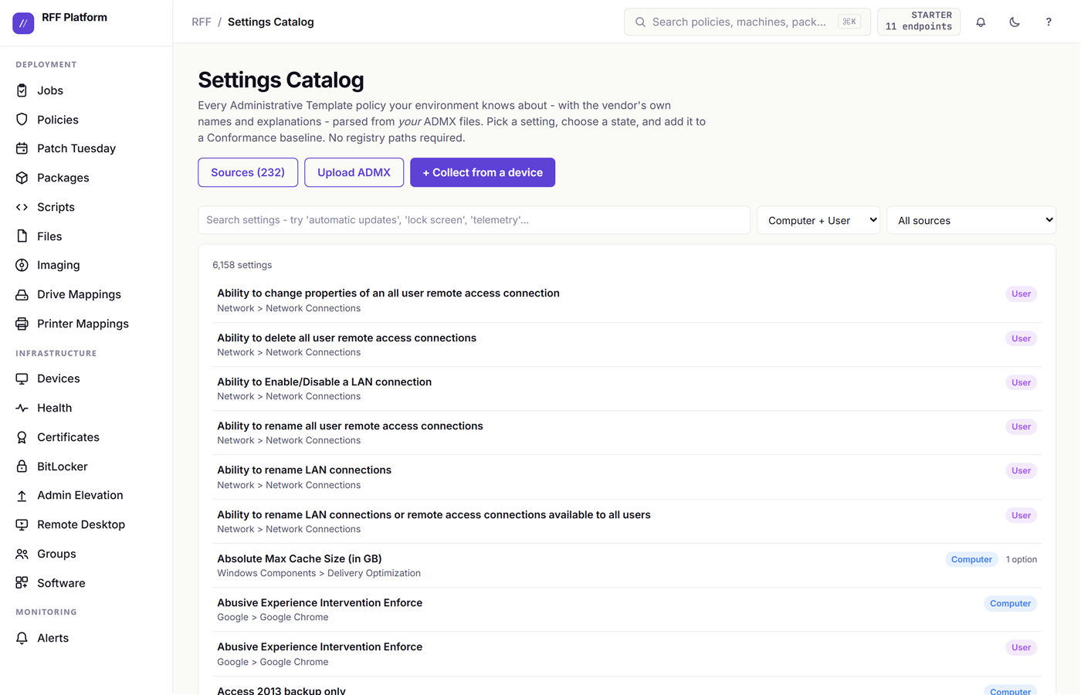Click the RFF breadcrumb link
The width and height of the screenshot is (1081, 695).
click(202, 22)
